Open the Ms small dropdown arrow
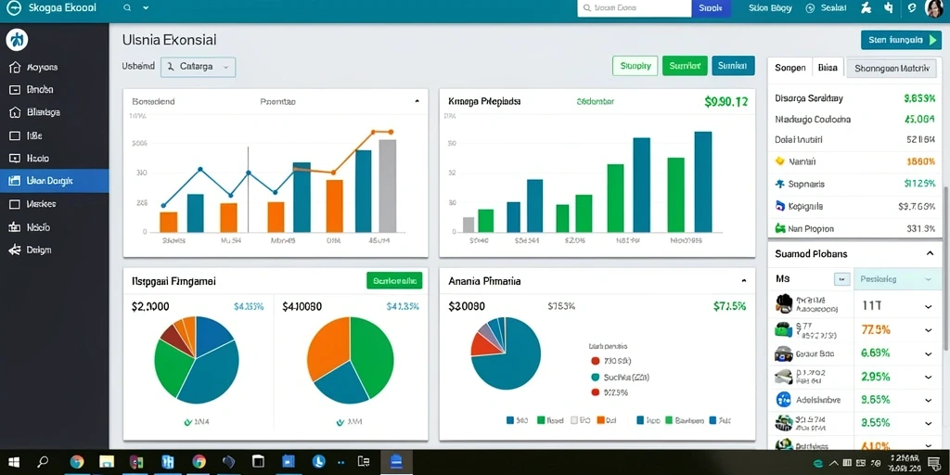The height and width of the screenshot is (475, 950). click(841, 279)
